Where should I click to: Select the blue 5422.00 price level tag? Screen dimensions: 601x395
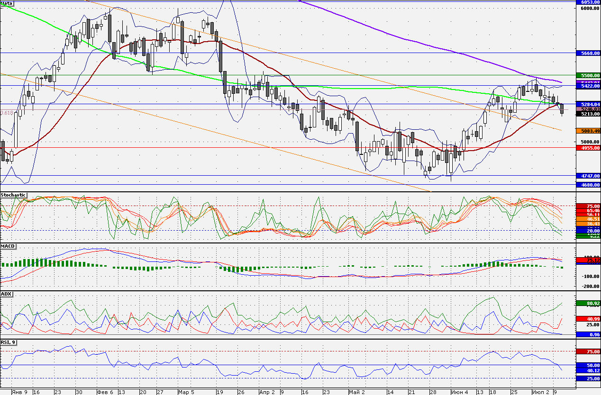[x=588, y=86]
